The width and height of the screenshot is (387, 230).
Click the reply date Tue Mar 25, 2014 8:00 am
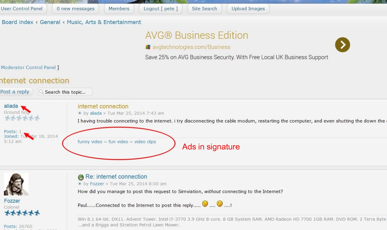(x=138, y=184)
